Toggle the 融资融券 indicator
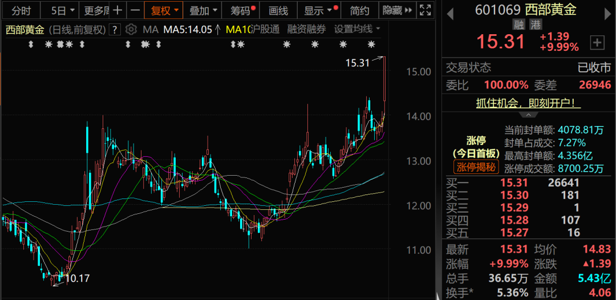 coord(306,29)
